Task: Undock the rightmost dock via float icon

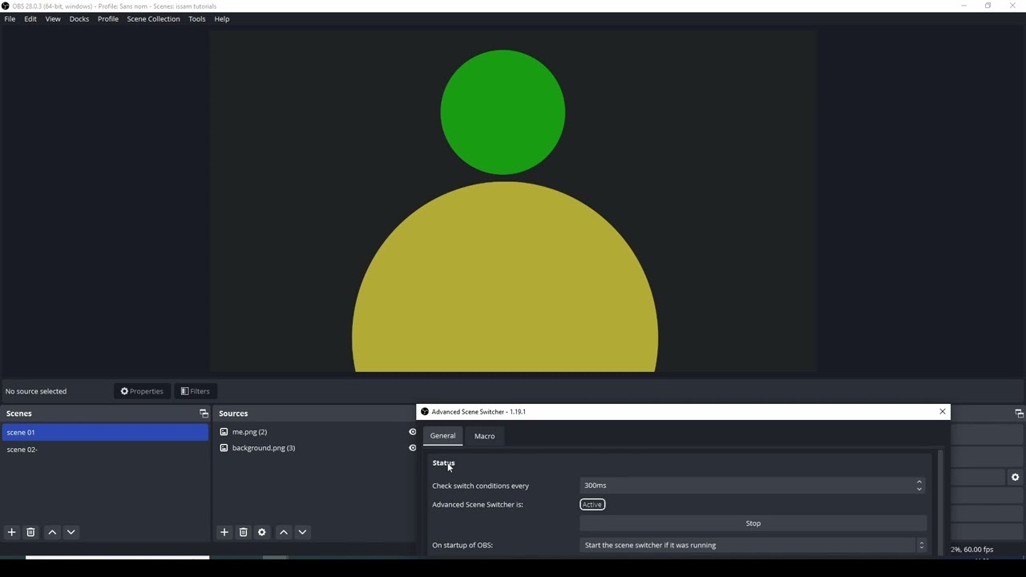Action: 1020,414
